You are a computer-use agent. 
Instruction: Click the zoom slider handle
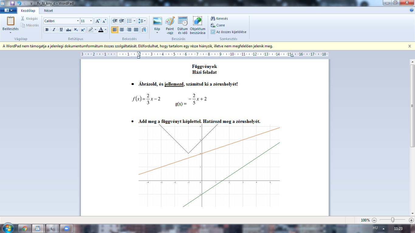pyautogui.click(x=393, y=220)
